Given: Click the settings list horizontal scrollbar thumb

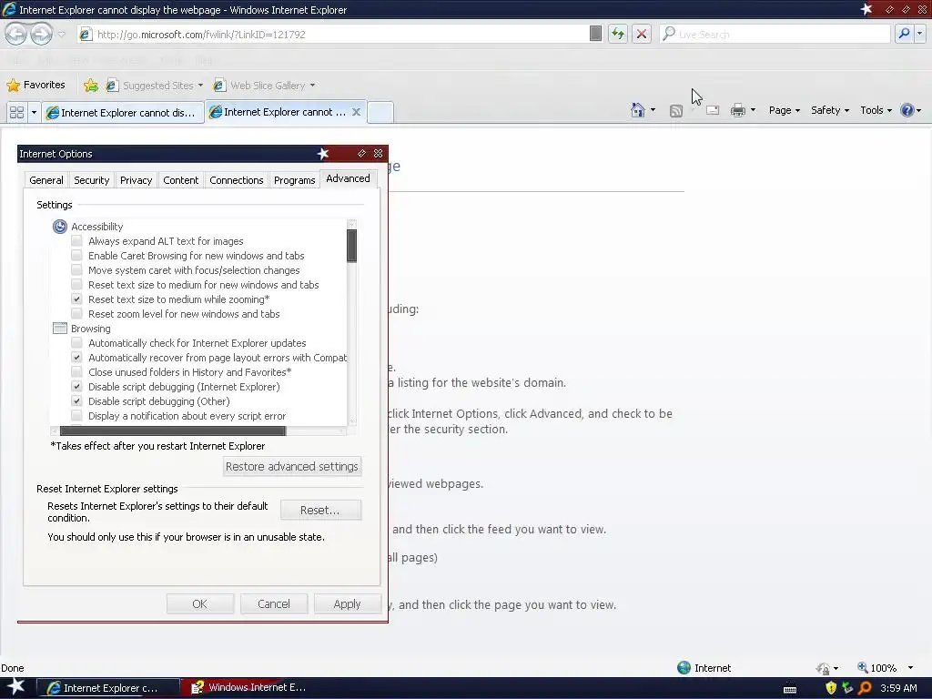Looking at the screenshot, I should click(173, 431).
